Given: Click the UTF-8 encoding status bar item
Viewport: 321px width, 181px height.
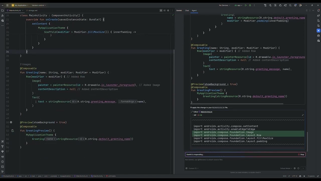Looking at the screenshot, I should (x=295, y=176).
